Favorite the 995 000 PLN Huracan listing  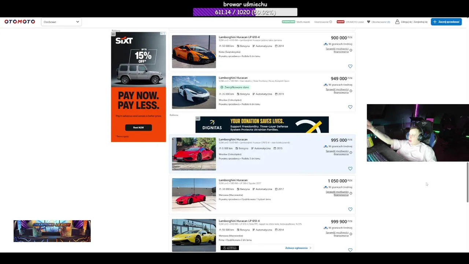(350, 169)
